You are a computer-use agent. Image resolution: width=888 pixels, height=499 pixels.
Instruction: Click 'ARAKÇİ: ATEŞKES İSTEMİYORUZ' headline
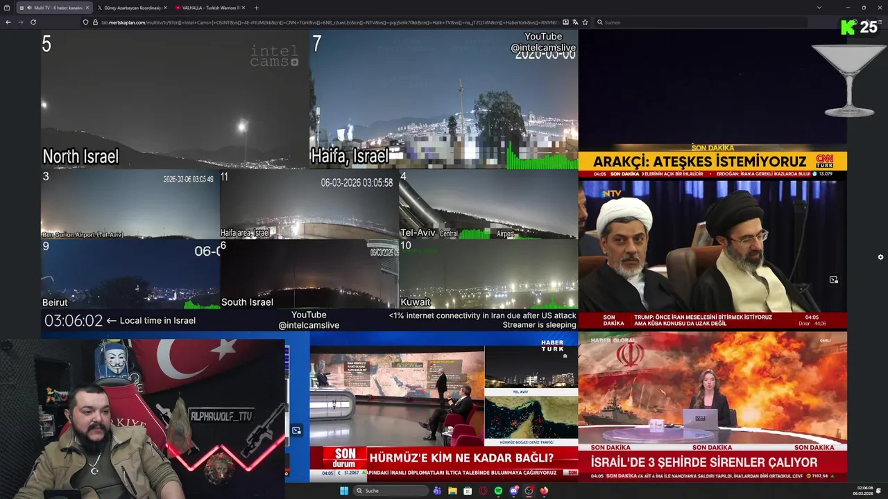coord(699,161)
